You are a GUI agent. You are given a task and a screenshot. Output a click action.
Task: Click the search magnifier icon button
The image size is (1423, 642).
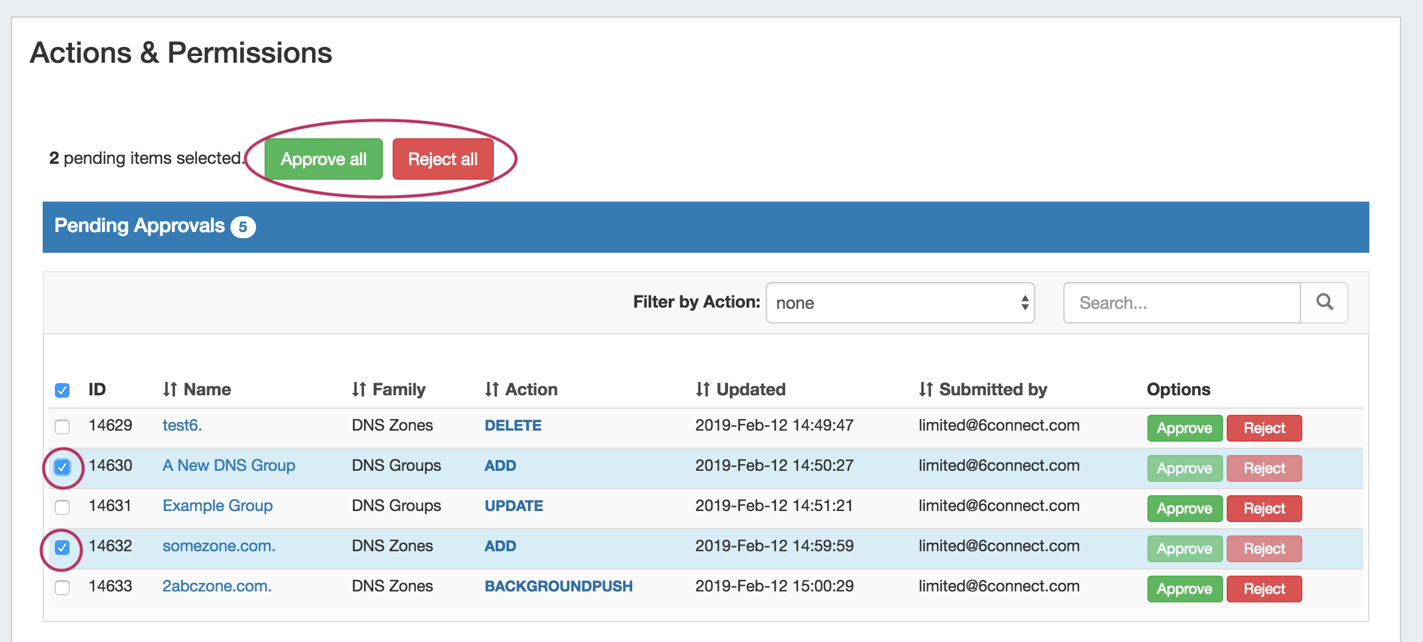[1324, 303]
